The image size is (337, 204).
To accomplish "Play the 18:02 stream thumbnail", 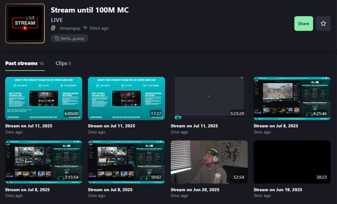I will click(126, 162).
